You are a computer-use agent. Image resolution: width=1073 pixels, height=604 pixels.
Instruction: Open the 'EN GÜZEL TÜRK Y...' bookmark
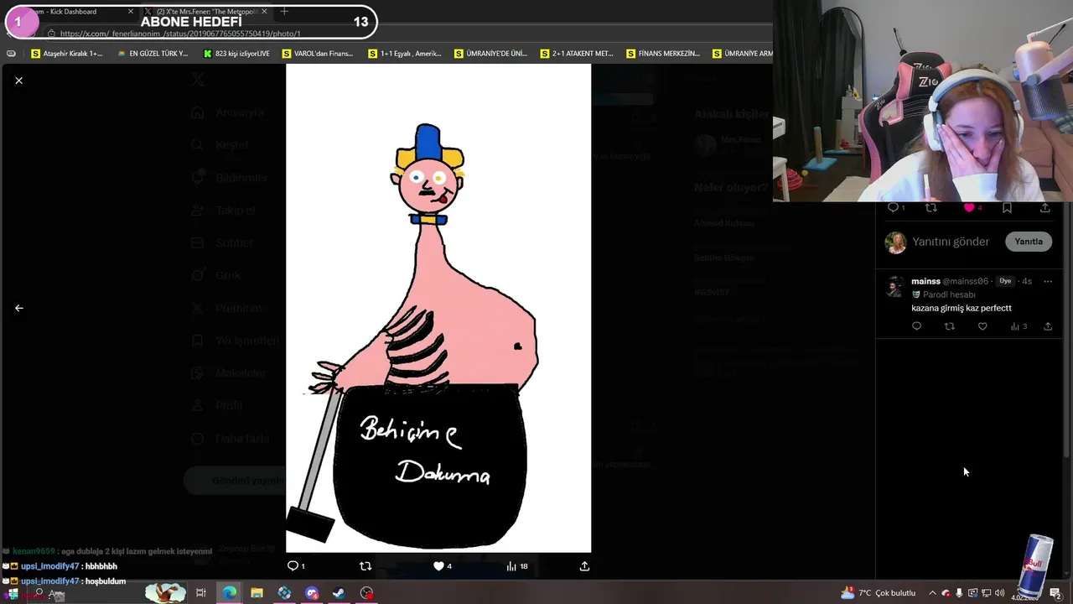[153, 54]
